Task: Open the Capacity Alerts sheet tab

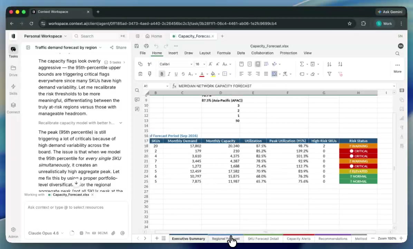Action: (298, 239)
